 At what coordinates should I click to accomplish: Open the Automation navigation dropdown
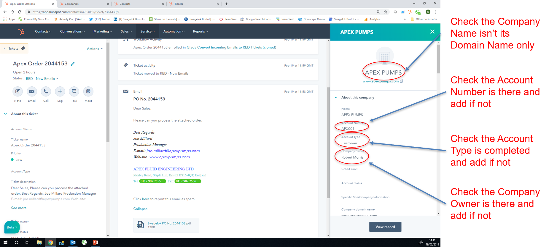(x=174, y=31)
